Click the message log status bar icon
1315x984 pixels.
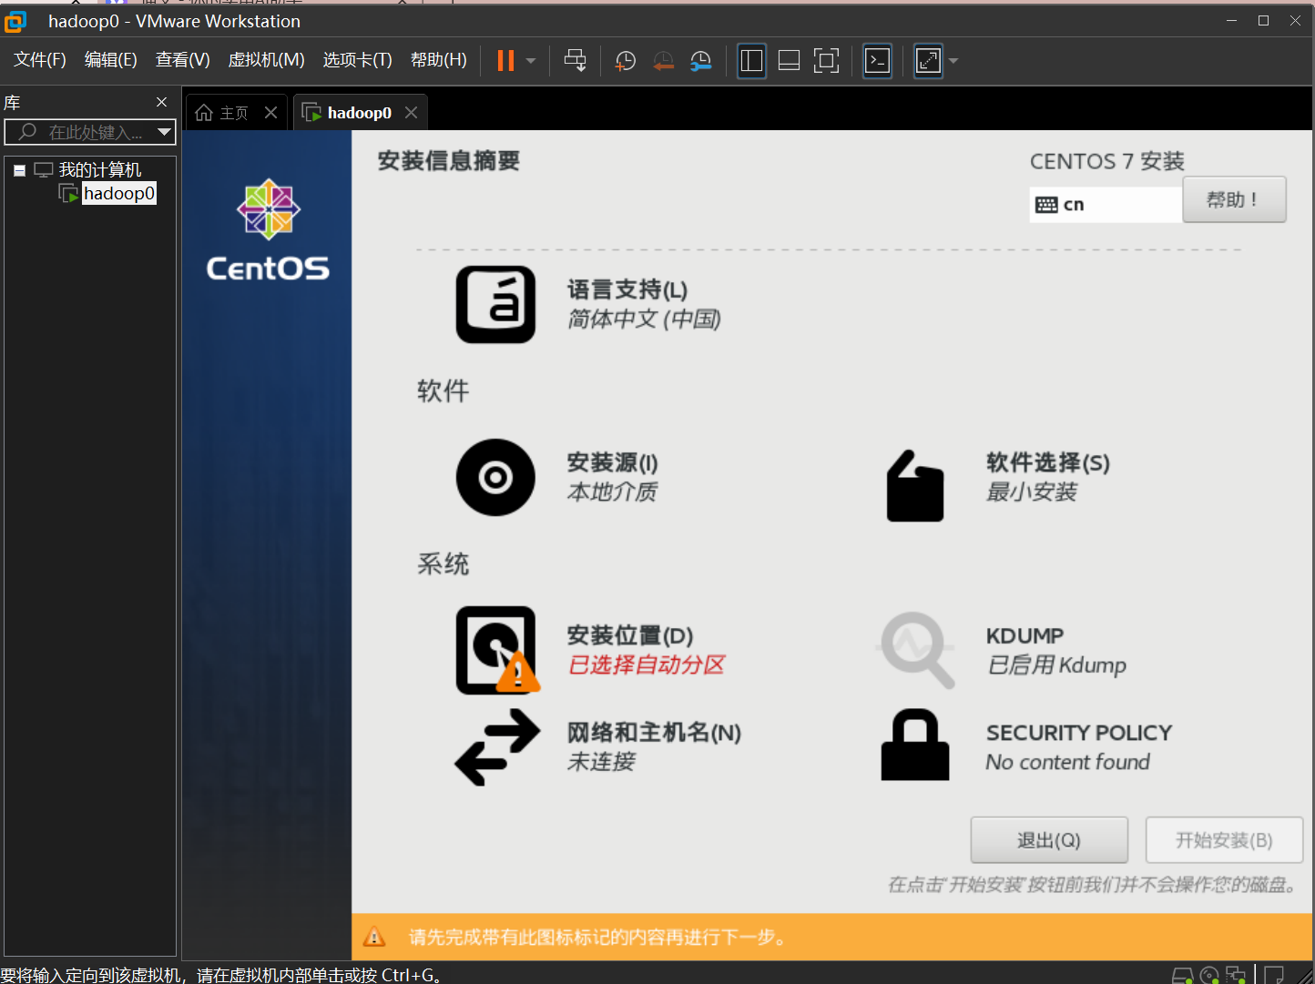click(x=1273, y=975)
